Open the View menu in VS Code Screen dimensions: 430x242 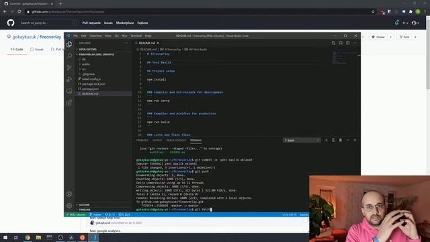(108, 36)
